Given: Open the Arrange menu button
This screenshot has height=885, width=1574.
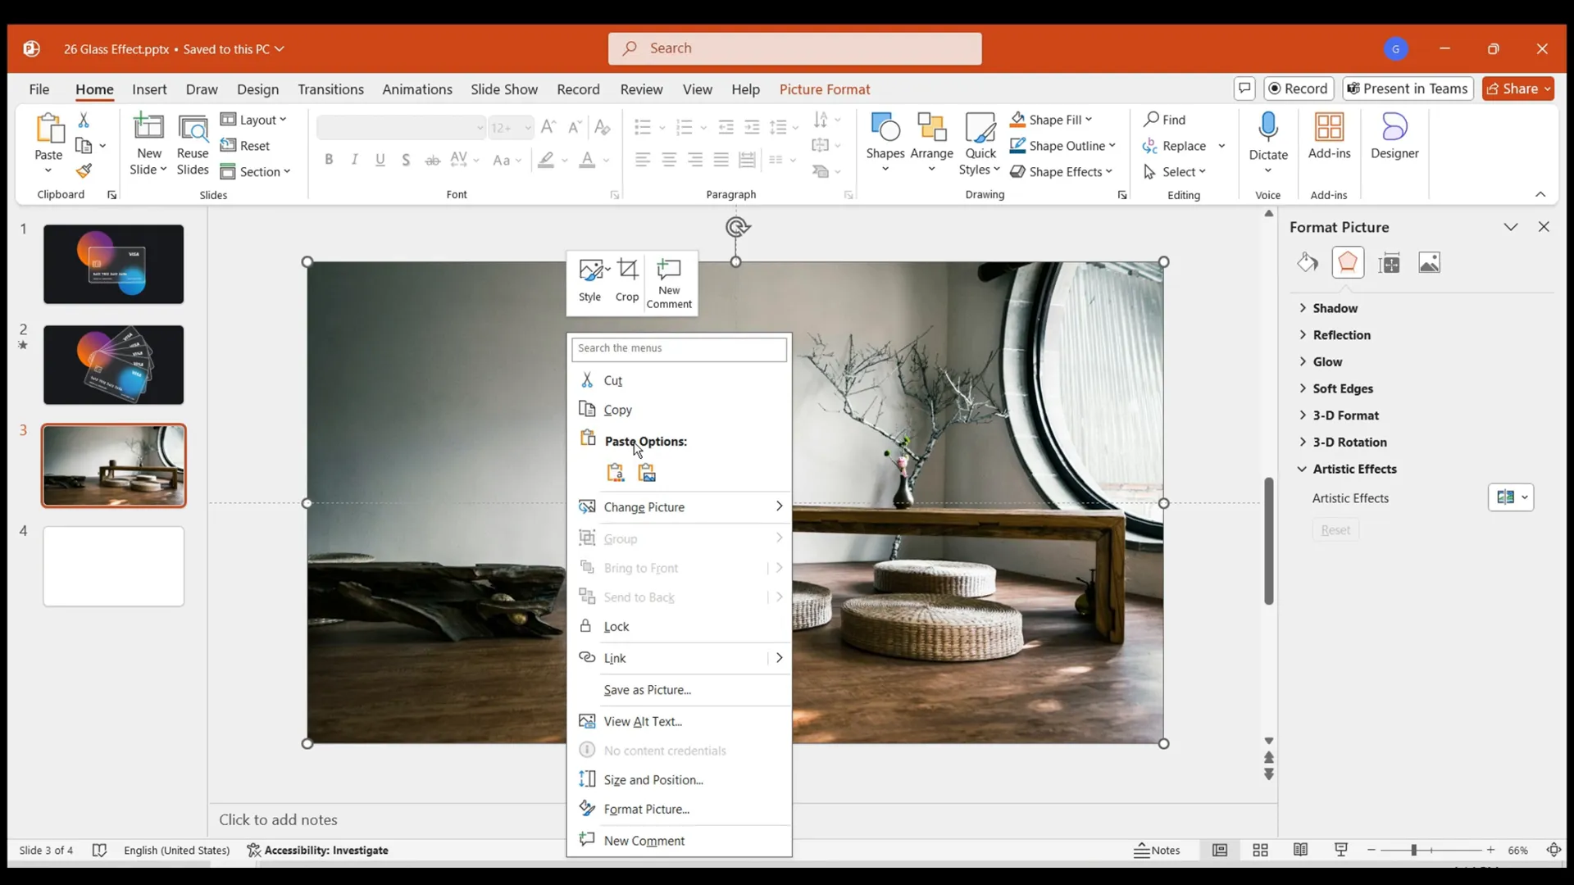Looking at the screenshot, I should (x=931, y=143).
